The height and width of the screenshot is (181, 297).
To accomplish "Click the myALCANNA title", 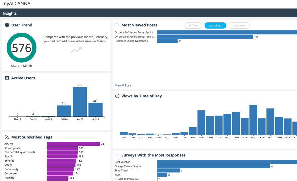I will pos(16,3).
